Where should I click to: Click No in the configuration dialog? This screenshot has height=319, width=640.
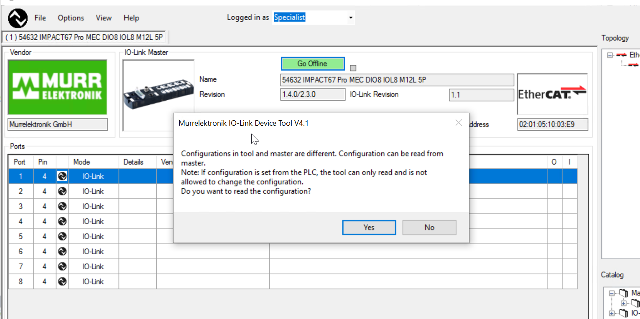[x=429, y=228]
